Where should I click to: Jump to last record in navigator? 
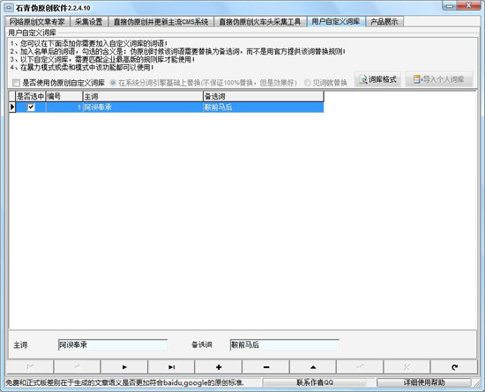(x=171, y=367)
